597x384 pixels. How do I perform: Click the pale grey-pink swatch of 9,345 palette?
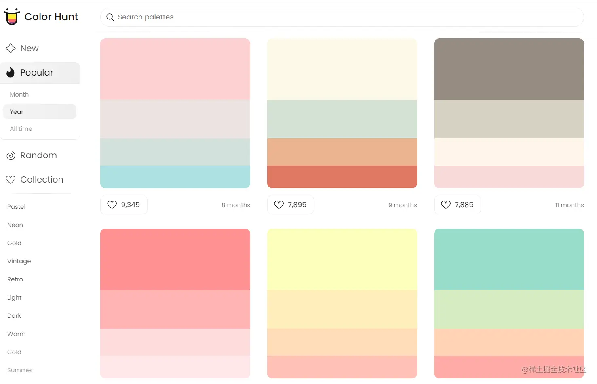(x=175, y=119)
